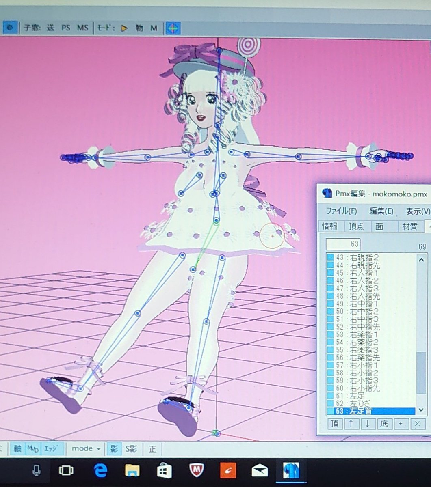Click bone list scrollbar down arrow

tap(421, 409)
